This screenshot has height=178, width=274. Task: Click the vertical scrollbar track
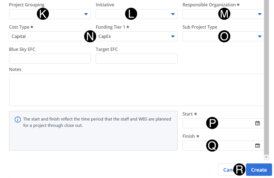[x=266, y=83]
